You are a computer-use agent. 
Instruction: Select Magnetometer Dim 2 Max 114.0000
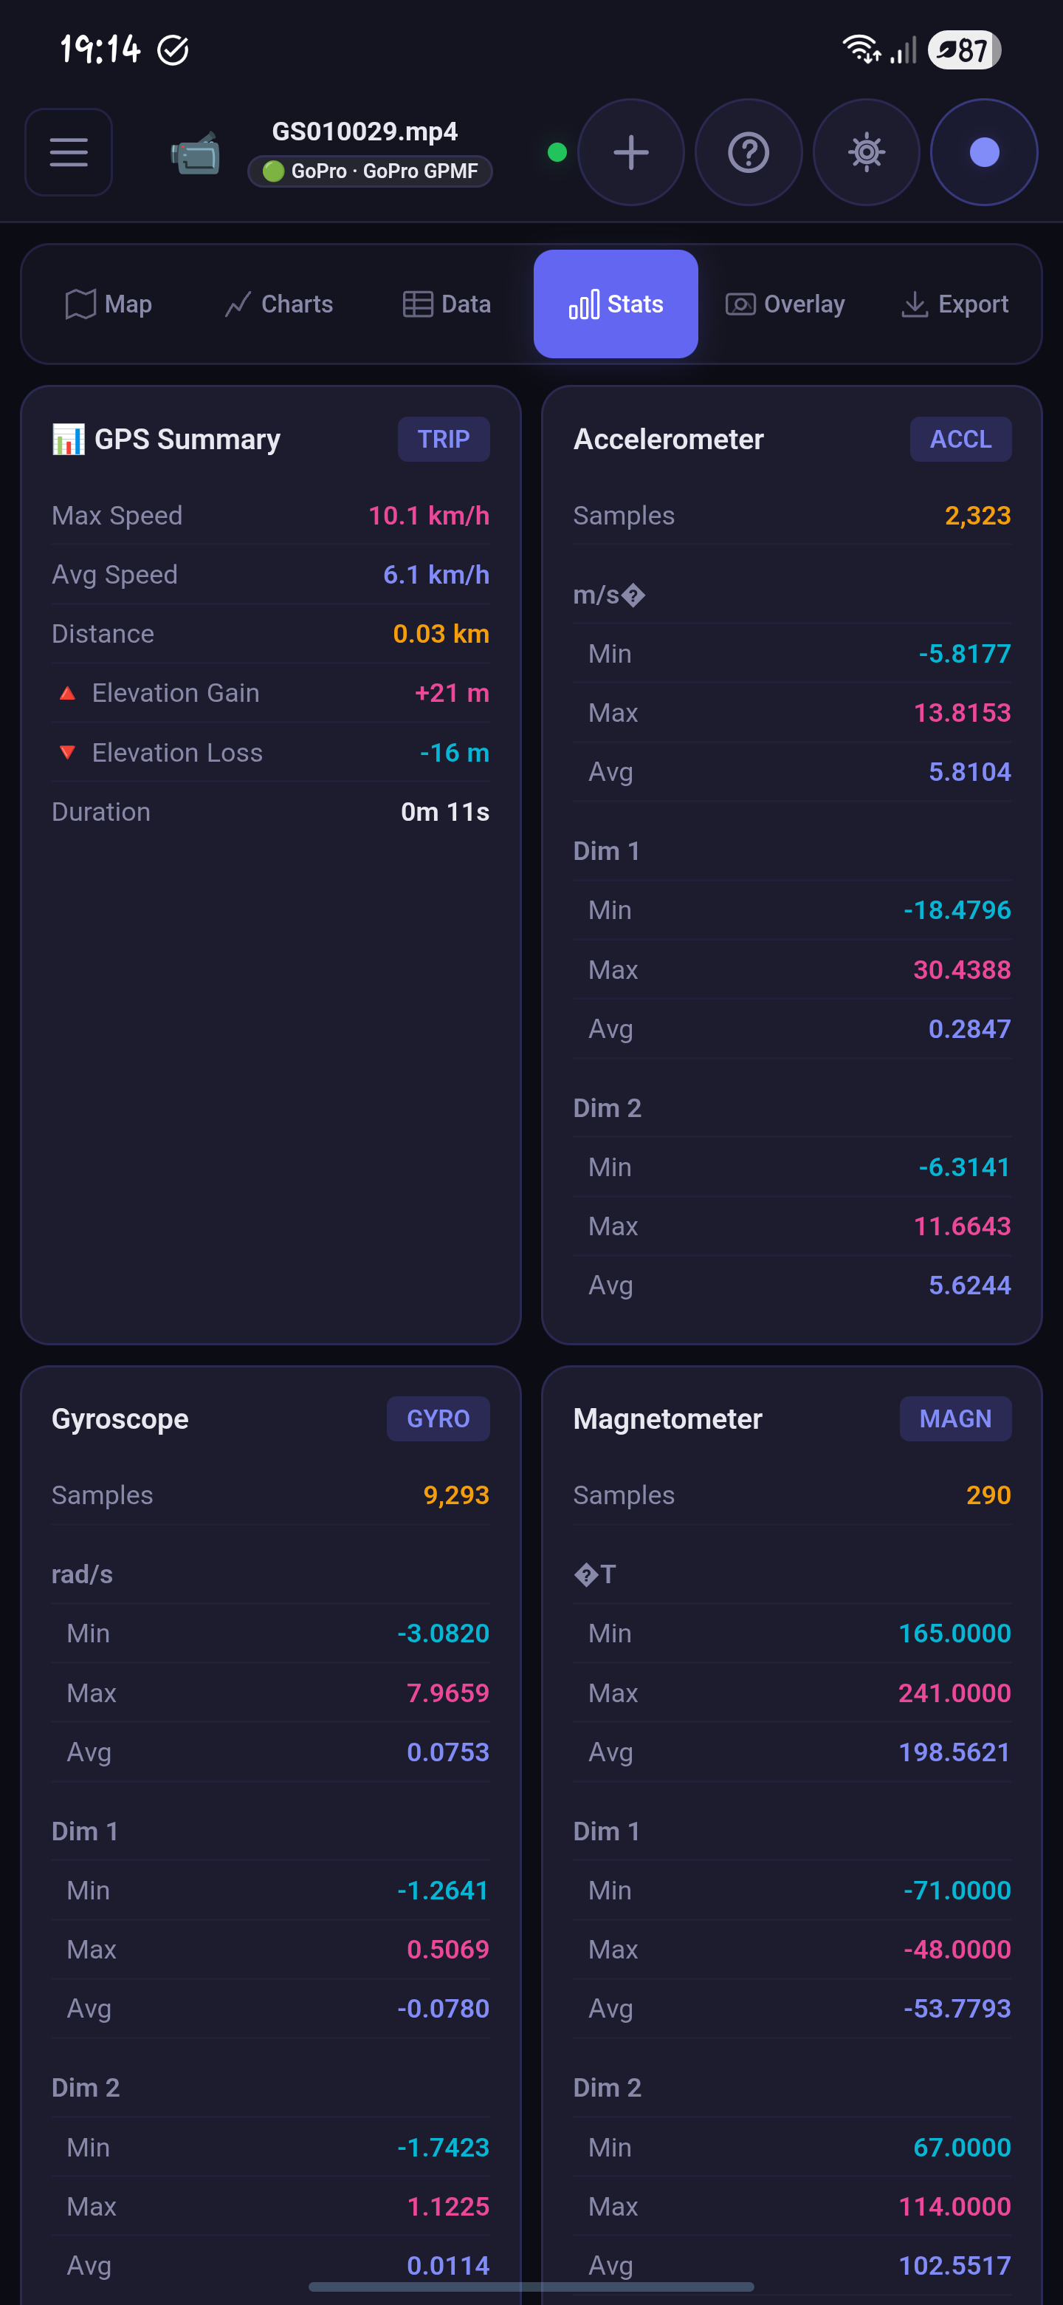point(954,2206)
